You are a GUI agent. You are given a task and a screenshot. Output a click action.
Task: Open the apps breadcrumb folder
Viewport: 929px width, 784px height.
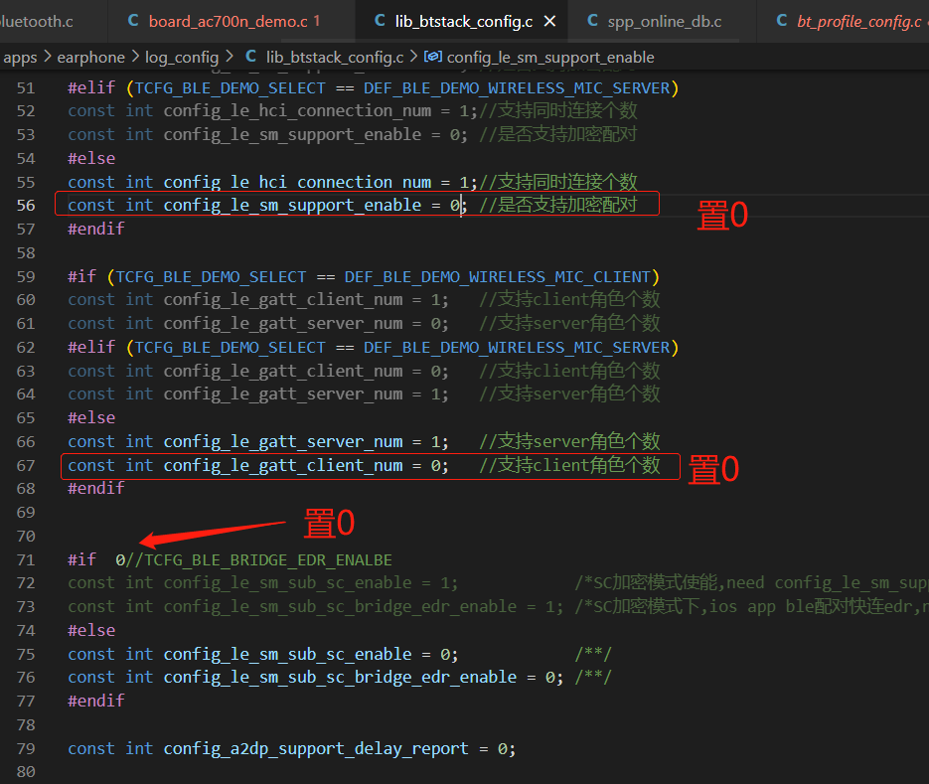coord(20,57)
